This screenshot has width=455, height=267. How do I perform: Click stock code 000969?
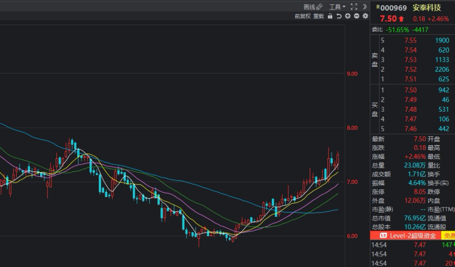tap(393, 8)
